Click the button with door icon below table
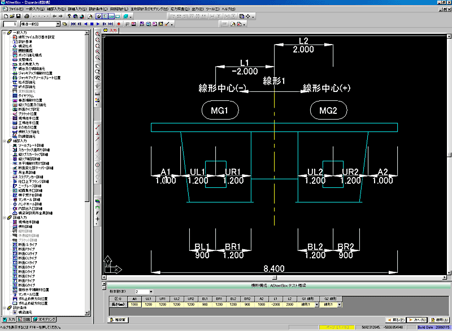The height and width of the screenshot is (331, 452). 118,320
